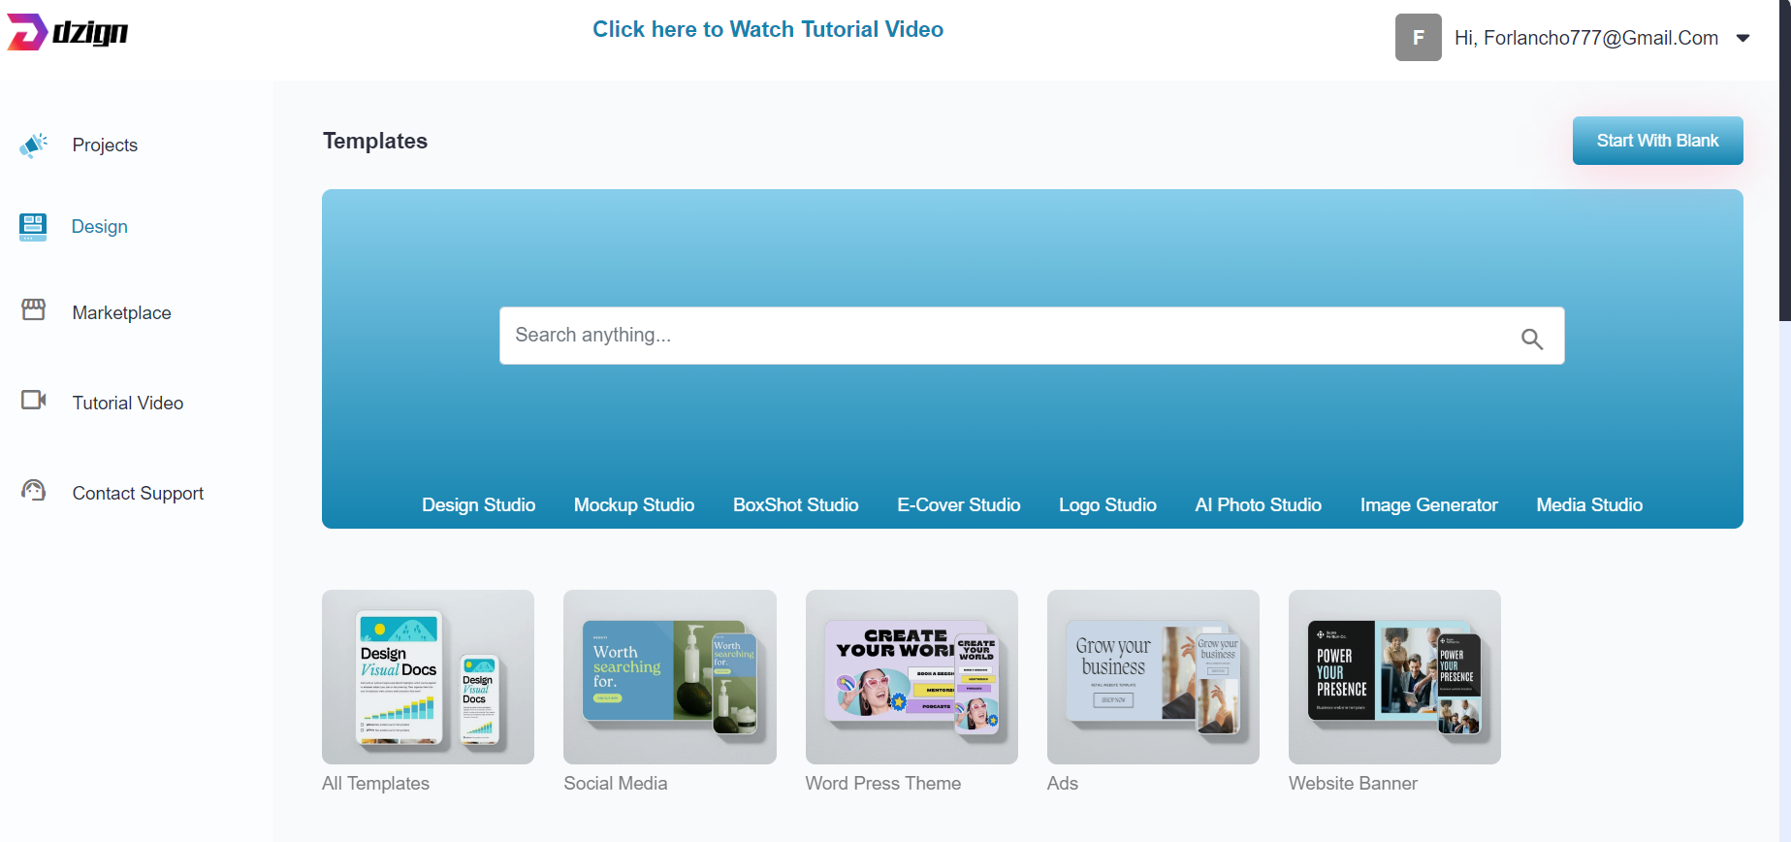Select the Media Studio tab

[x=1589, y=504]
